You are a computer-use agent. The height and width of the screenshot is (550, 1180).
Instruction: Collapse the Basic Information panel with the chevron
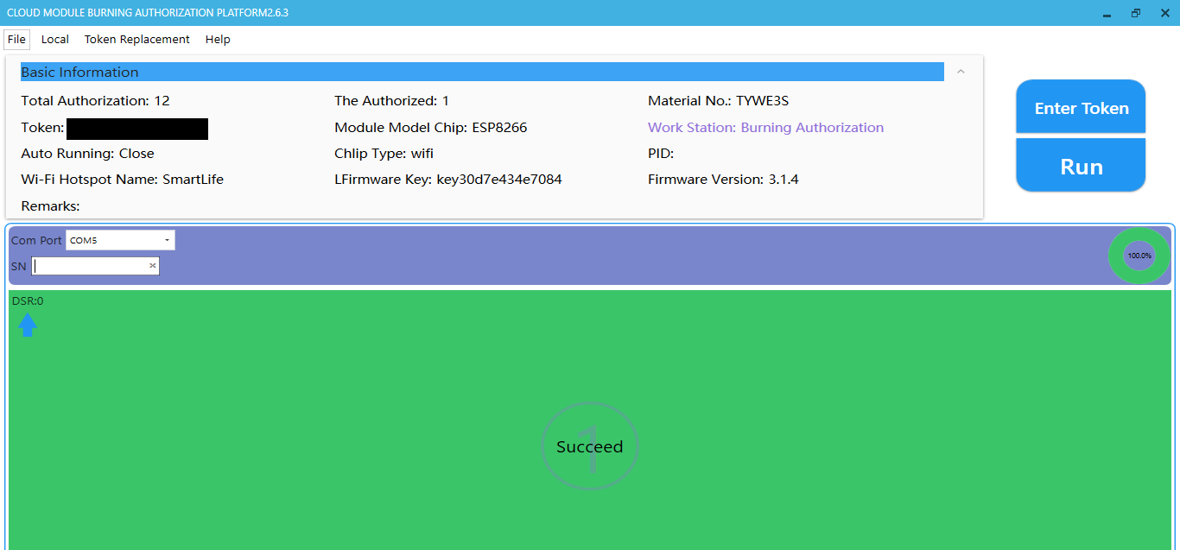961,72
